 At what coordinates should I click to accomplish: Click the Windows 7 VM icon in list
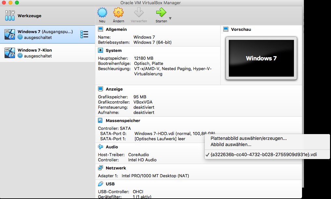10,34
